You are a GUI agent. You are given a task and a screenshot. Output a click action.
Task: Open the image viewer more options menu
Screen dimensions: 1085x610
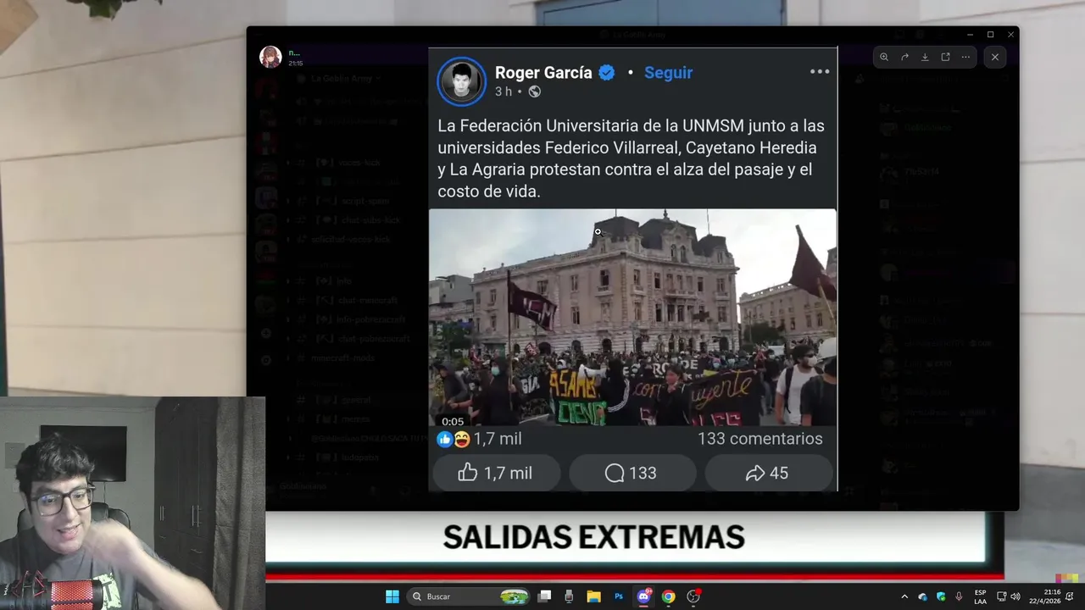click(965, 57)
